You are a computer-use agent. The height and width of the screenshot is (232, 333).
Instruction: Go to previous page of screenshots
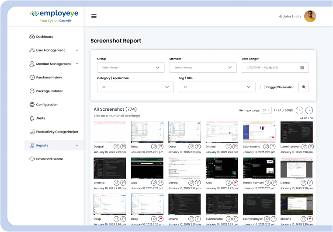click(299, 110)
